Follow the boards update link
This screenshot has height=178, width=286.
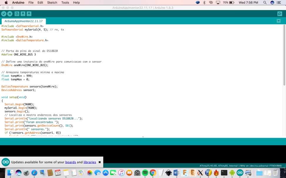click(x=71, y=162)
